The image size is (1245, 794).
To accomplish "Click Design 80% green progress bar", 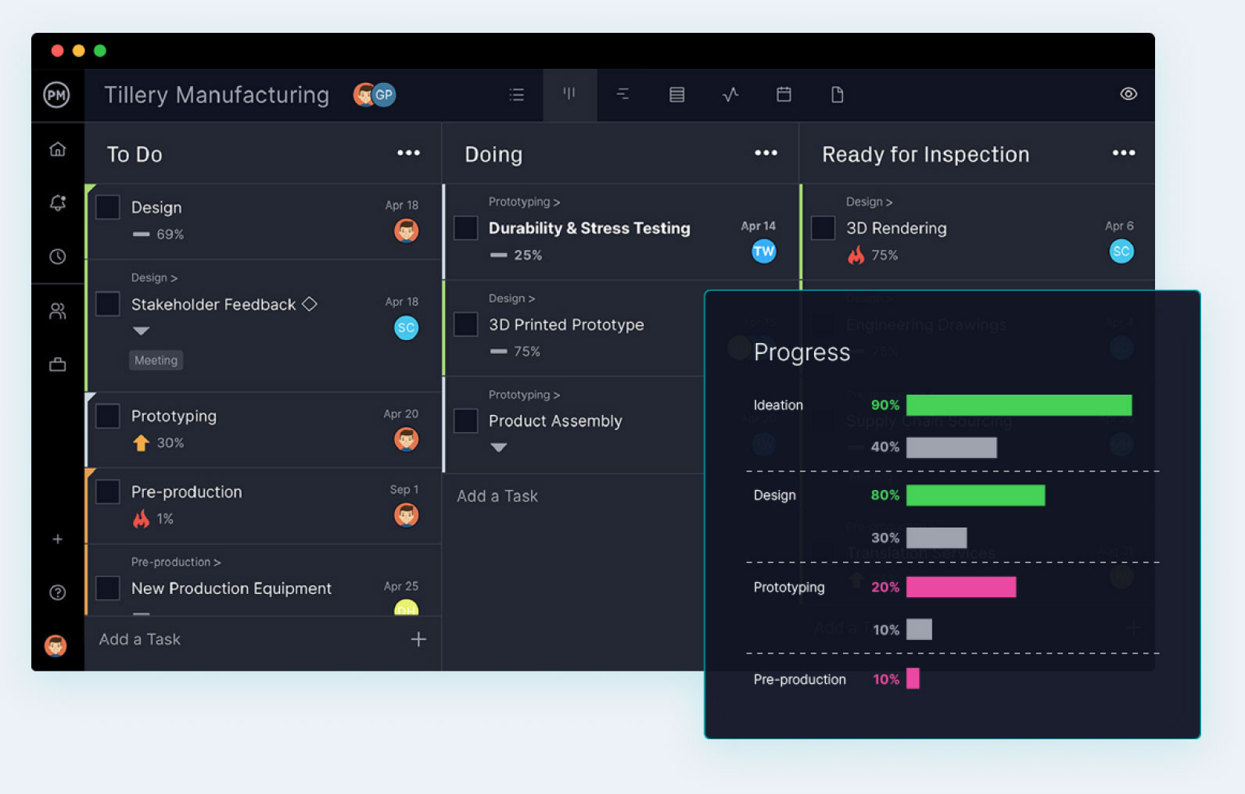I will click(975, 495).
